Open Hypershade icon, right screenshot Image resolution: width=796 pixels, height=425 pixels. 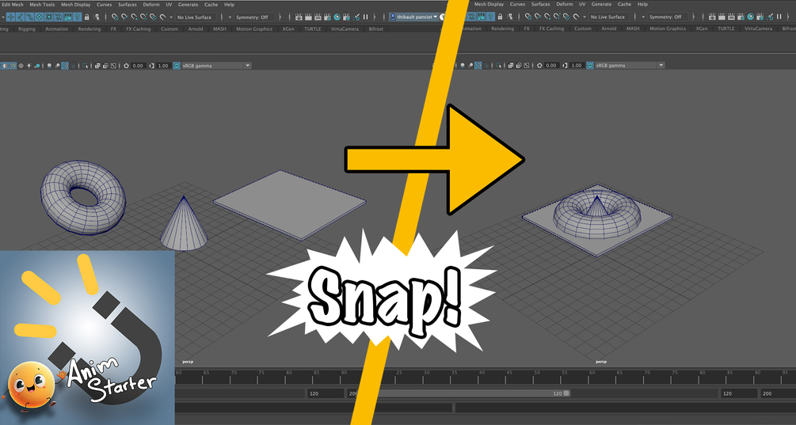point(750,17)
